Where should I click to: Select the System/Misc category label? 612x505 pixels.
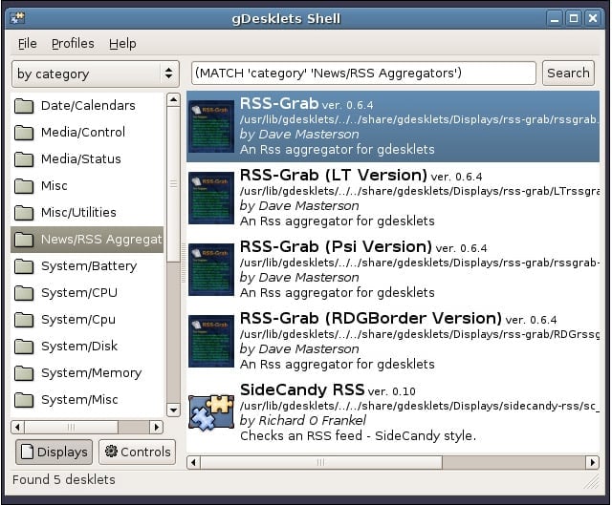pos(79,399)
